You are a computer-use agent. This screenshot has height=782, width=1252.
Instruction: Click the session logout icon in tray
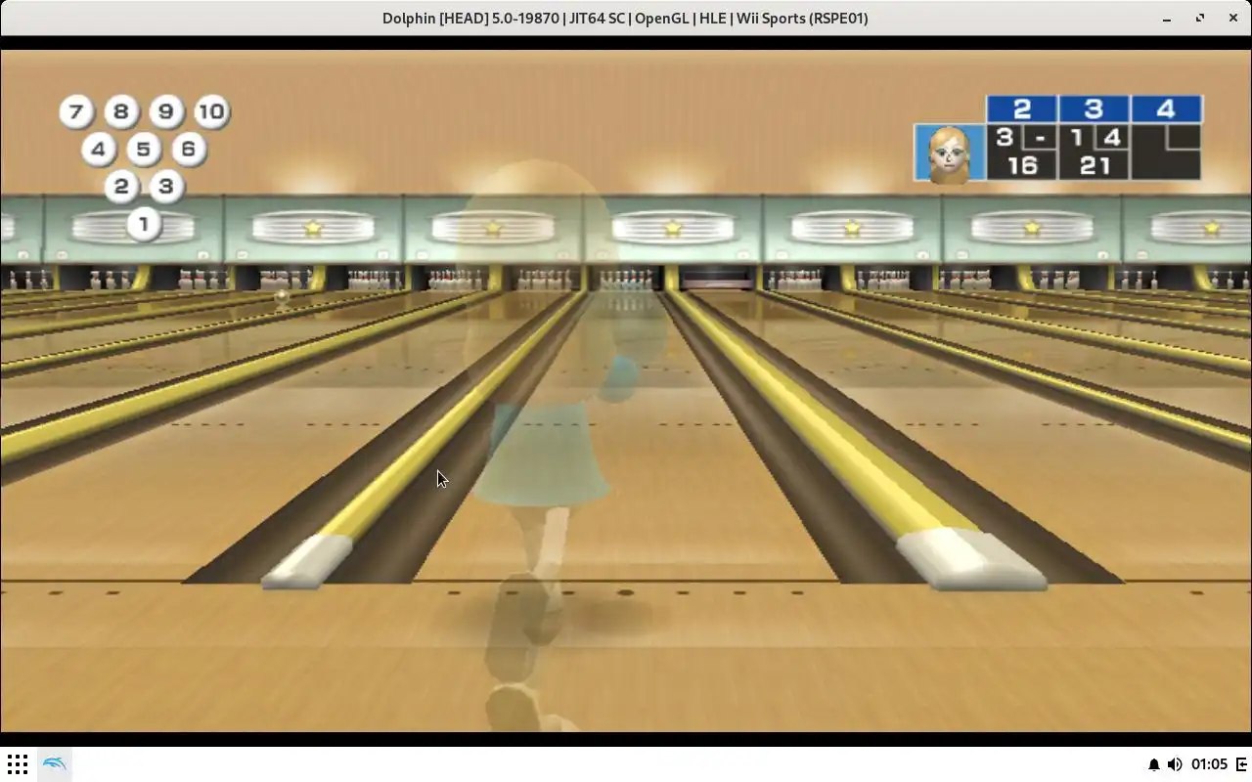click(1243, 764)
